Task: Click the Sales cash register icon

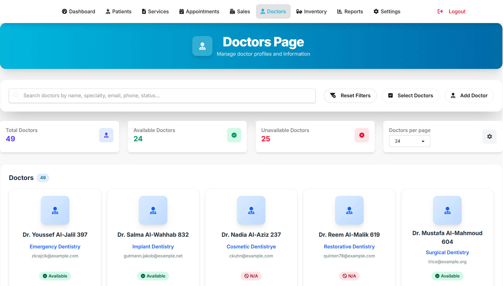Action: click(x=232, y=11)
